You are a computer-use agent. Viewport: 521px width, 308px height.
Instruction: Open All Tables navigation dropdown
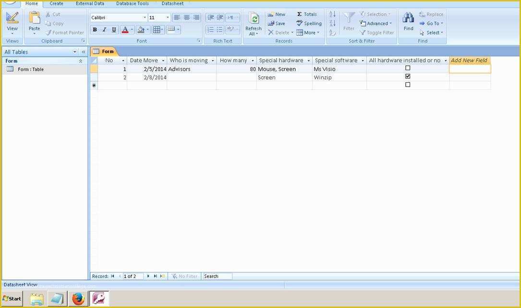(75, 52)
